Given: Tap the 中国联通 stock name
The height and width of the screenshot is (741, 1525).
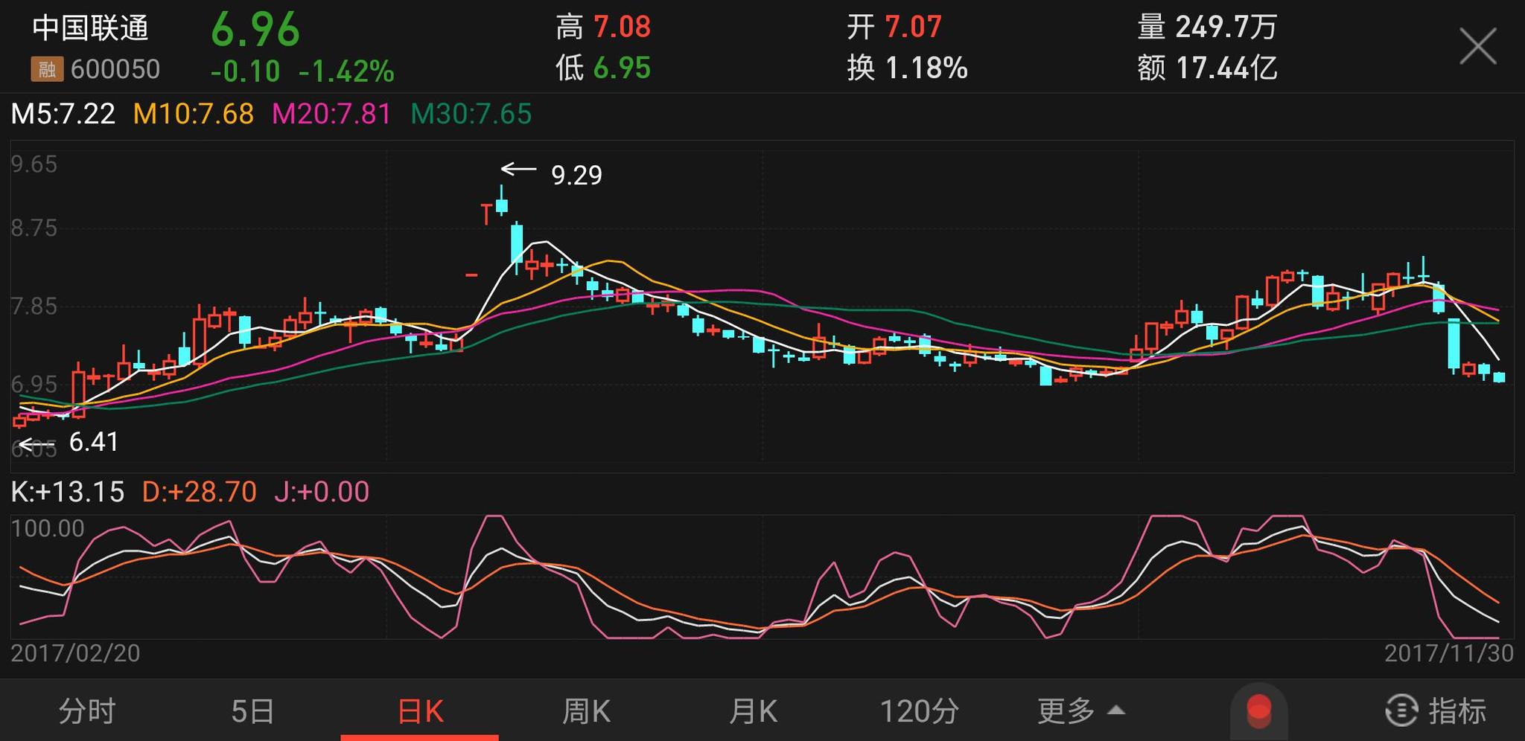Looking at the screenshot, I should point(91,28).
